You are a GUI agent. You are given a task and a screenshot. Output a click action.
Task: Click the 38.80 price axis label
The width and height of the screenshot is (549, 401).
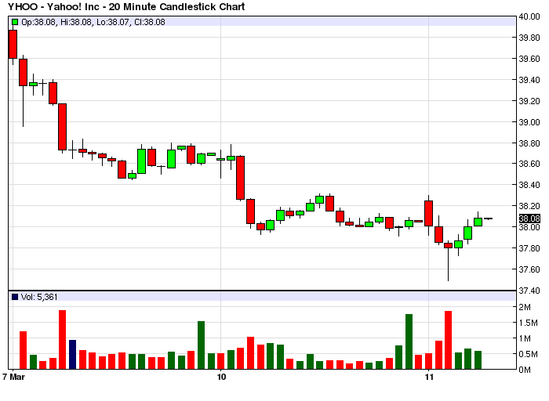pos(529,143)
